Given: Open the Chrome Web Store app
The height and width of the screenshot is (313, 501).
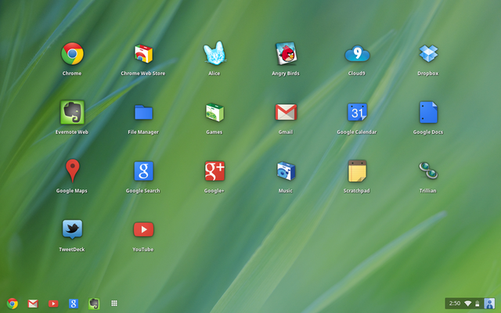Looking at the screenshot, I should [x=143, y=54].
